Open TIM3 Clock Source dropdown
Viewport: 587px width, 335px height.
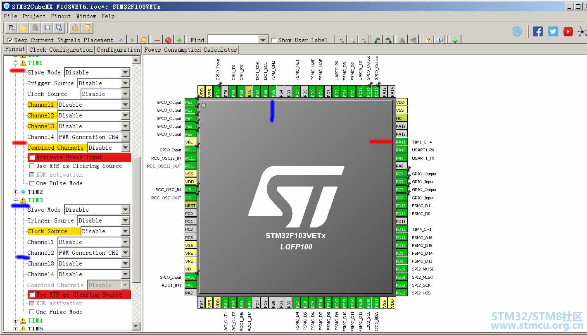126,231
